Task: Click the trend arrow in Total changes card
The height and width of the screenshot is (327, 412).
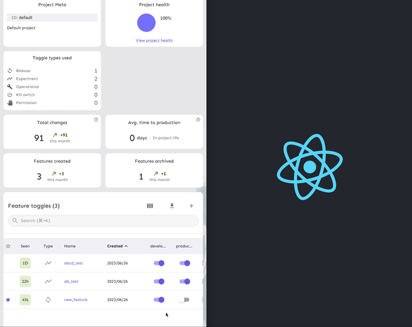Action: click(55, 135)
